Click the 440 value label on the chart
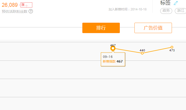The height and width of the screenshot is (110, 186). tap(142, 50)
